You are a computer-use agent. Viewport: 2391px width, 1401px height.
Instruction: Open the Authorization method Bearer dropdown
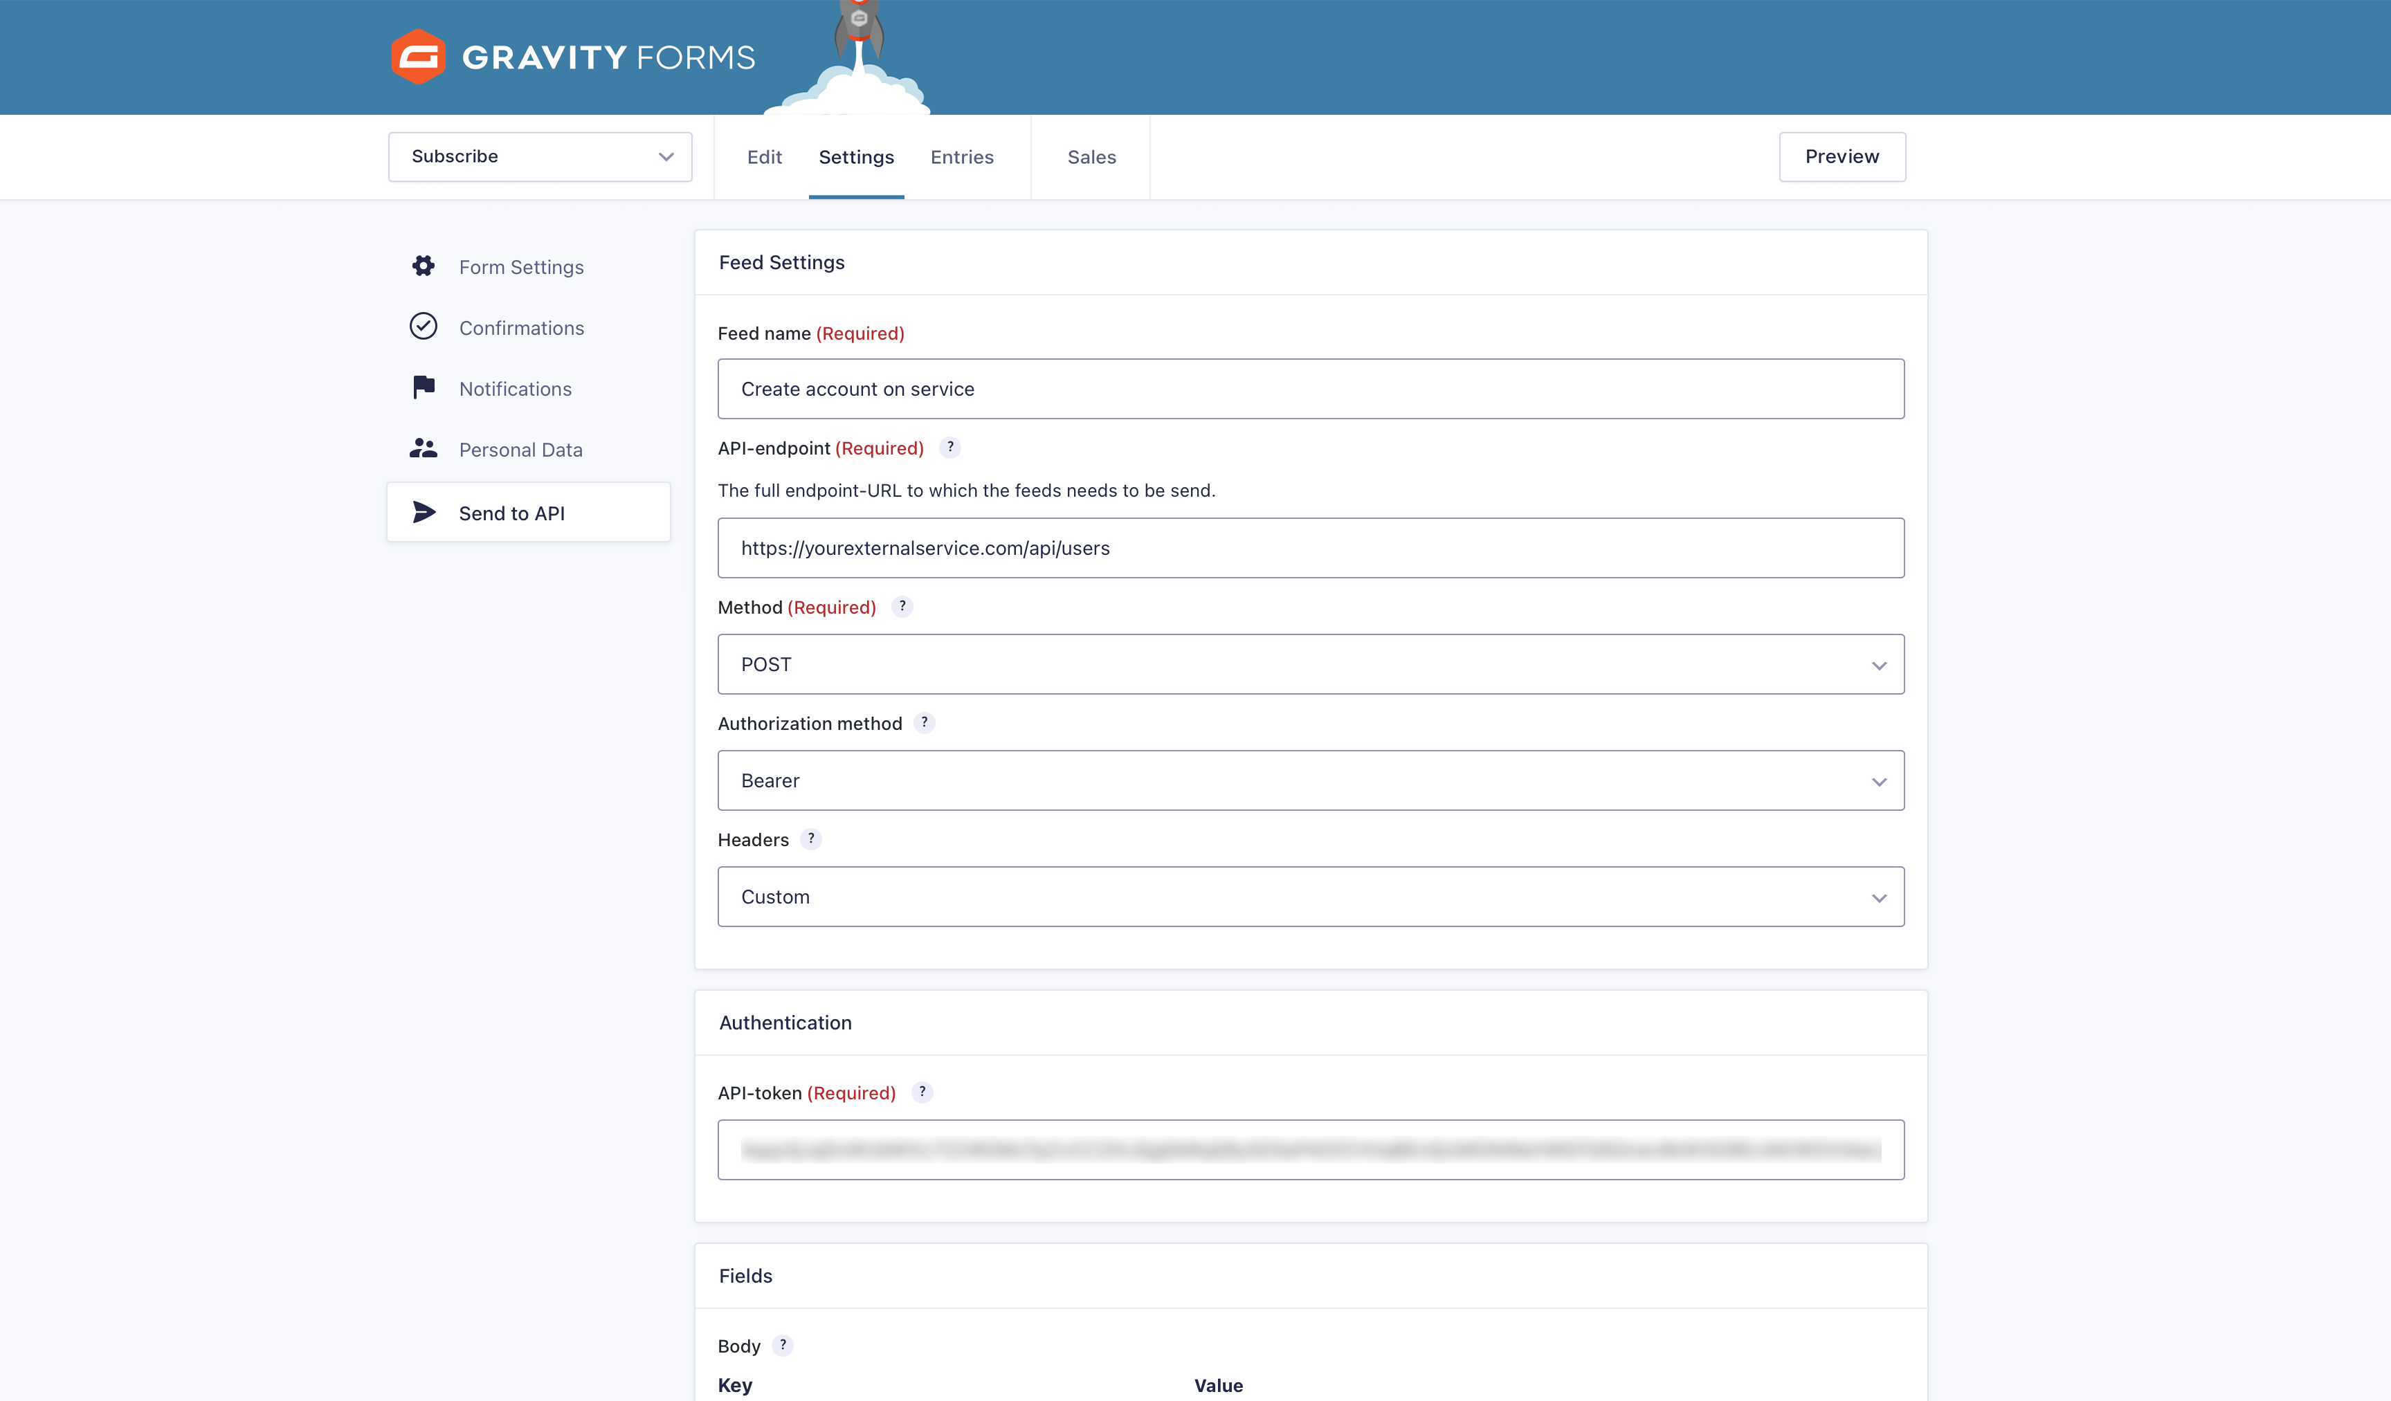[x=1310, y=780]
